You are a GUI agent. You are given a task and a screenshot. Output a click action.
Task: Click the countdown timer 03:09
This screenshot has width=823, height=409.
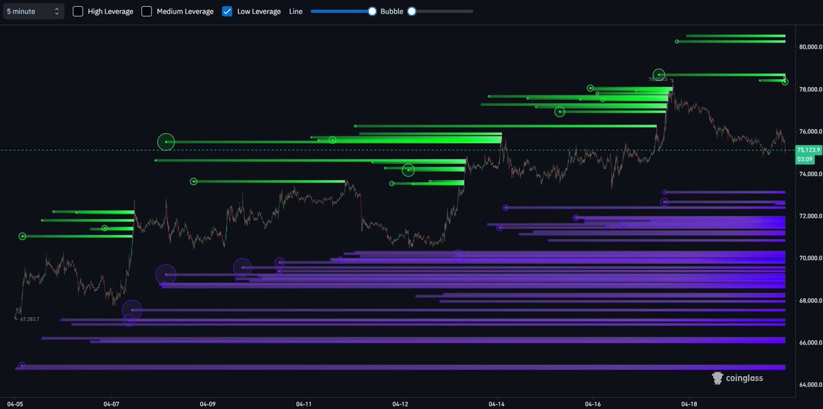[x=804, y=159]
